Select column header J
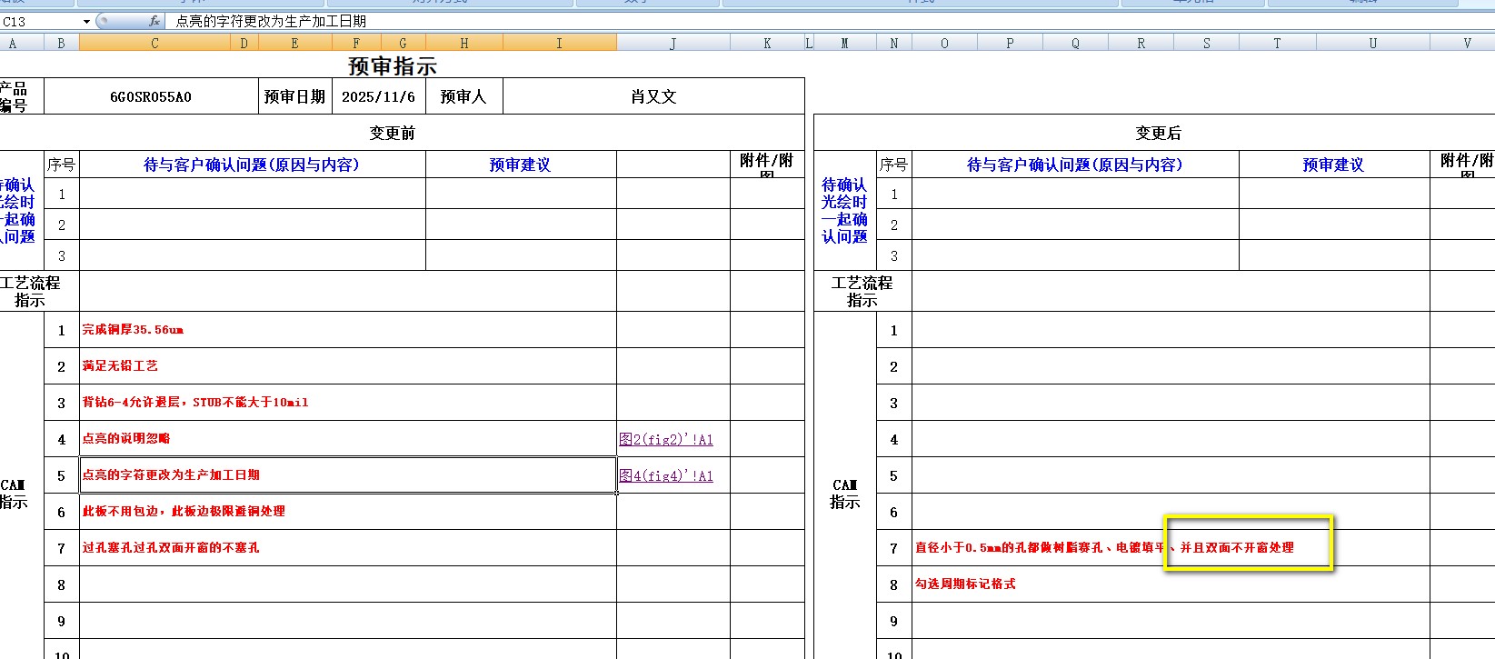Screen dimensions: 1495x659 [673, 43]
